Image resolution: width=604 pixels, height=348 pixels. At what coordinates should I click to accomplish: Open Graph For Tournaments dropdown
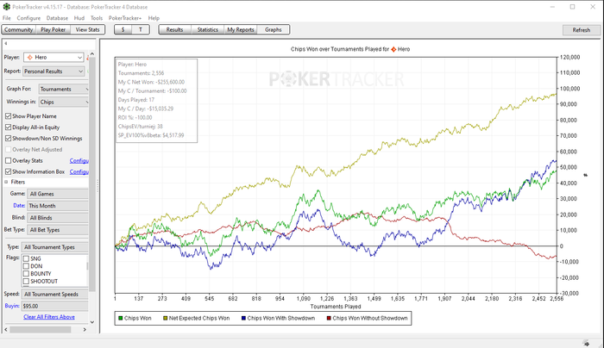[64, 90]
